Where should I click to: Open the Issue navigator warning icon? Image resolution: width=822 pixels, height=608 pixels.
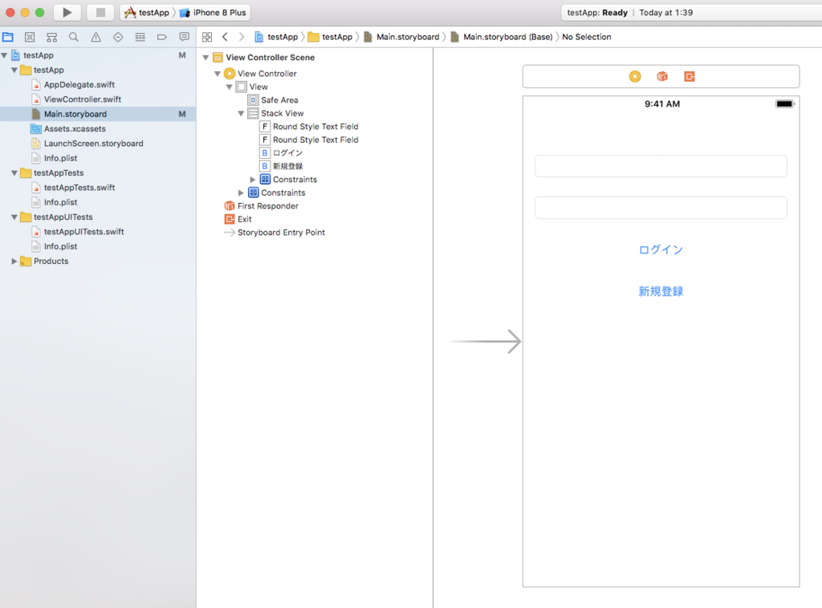click(96, 37)
